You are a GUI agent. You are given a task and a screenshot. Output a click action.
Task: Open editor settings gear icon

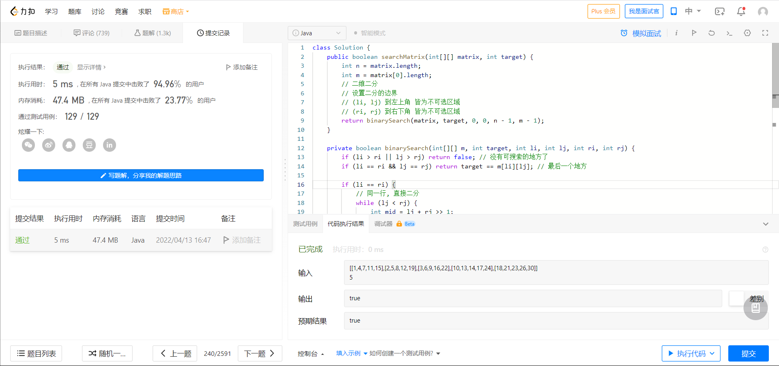tap(747, 33)
